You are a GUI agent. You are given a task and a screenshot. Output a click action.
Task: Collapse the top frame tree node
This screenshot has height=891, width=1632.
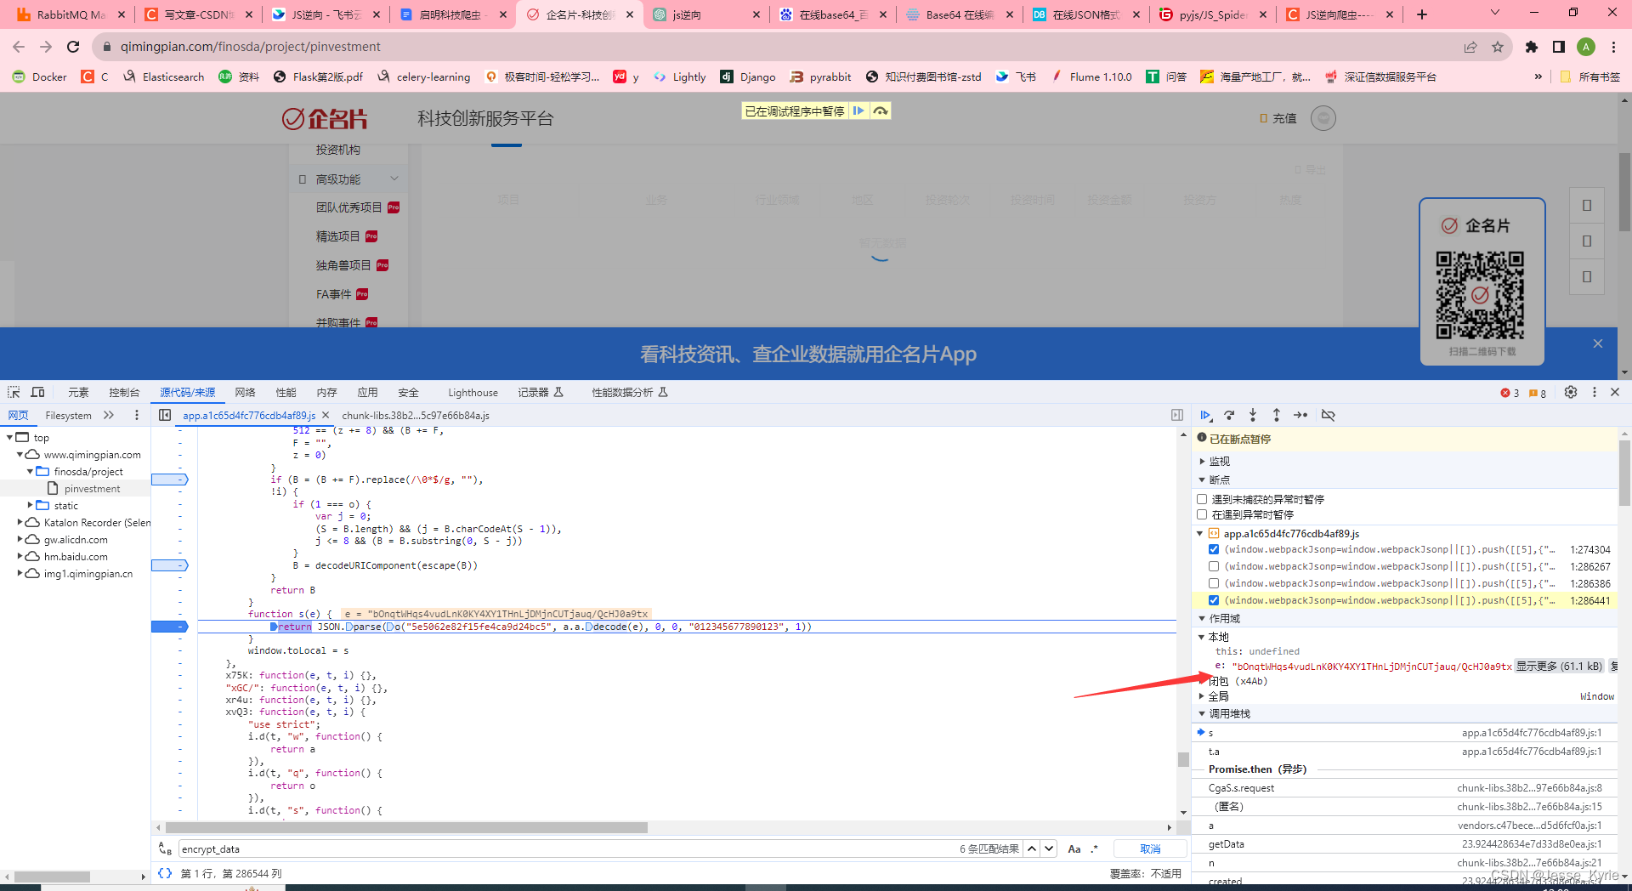coord(10,437)
